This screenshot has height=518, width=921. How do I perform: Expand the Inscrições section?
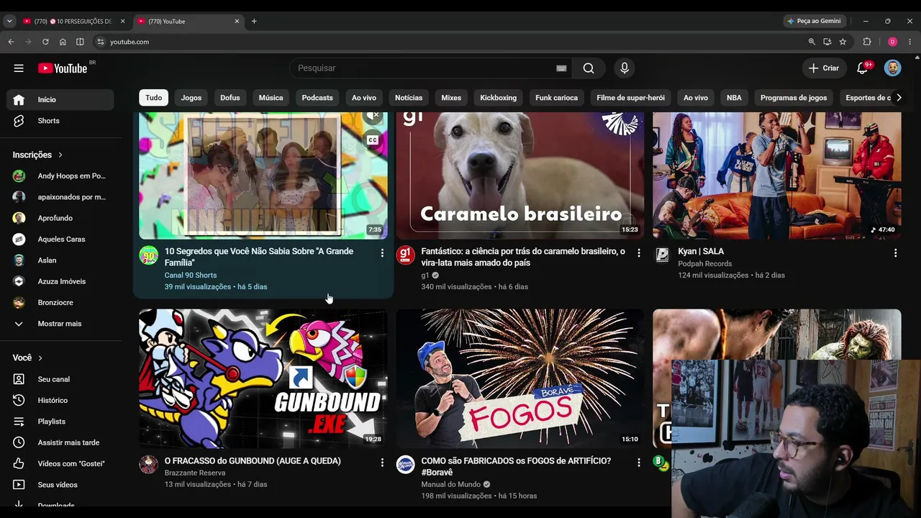tap(38, 155)
